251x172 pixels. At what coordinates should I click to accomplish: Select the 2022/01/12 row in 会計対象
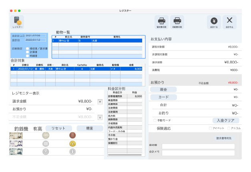tap(76, 69)
